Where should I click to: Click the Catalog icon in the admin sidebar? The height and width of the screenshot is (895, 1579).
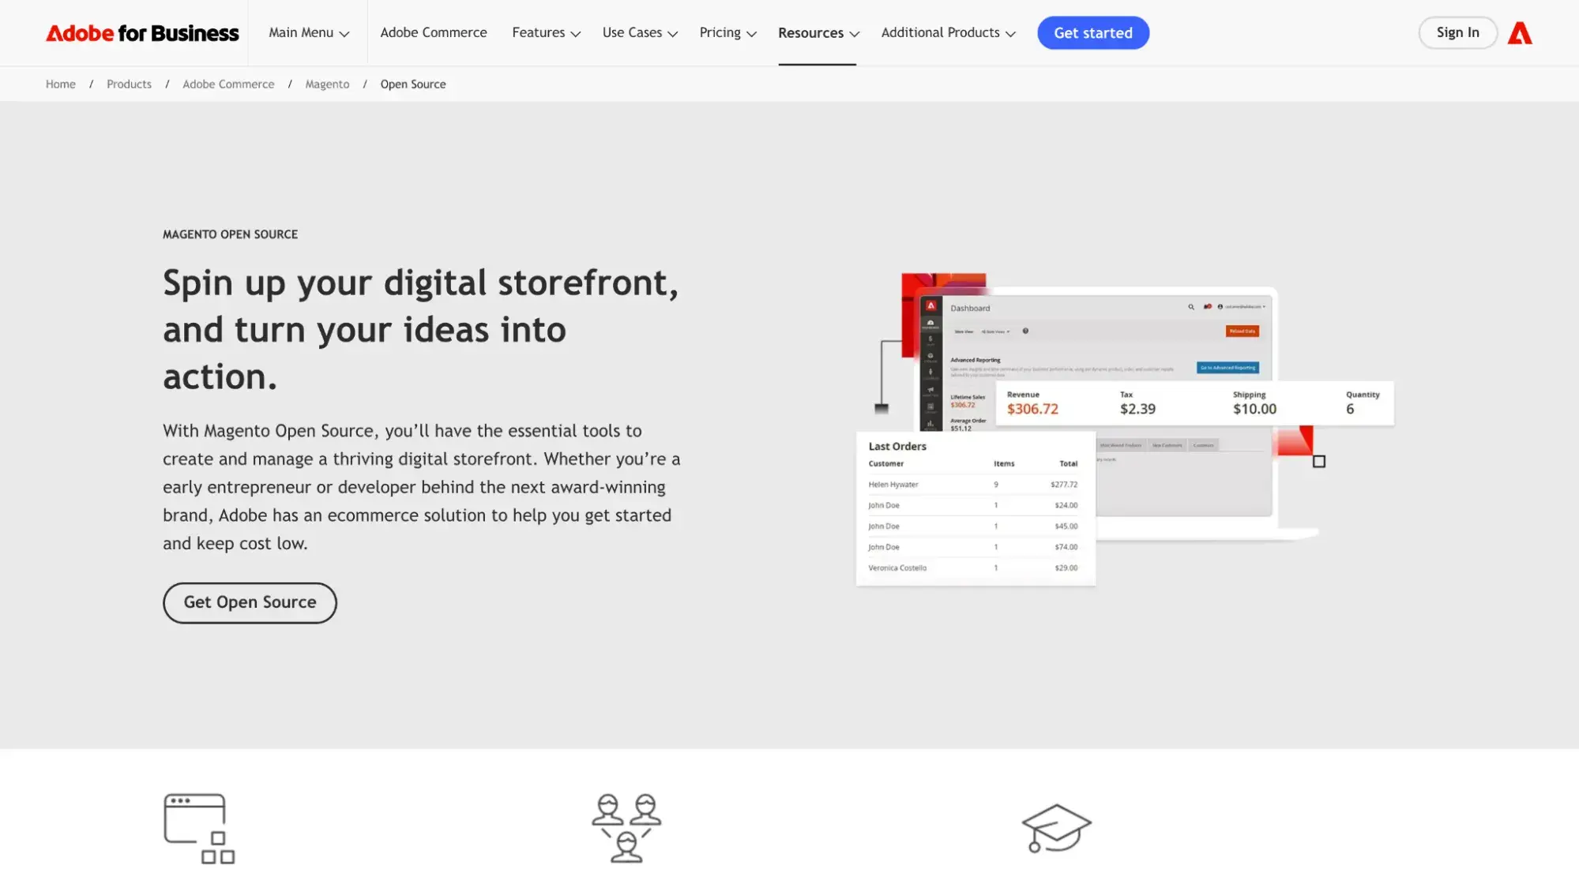point(930,356)
